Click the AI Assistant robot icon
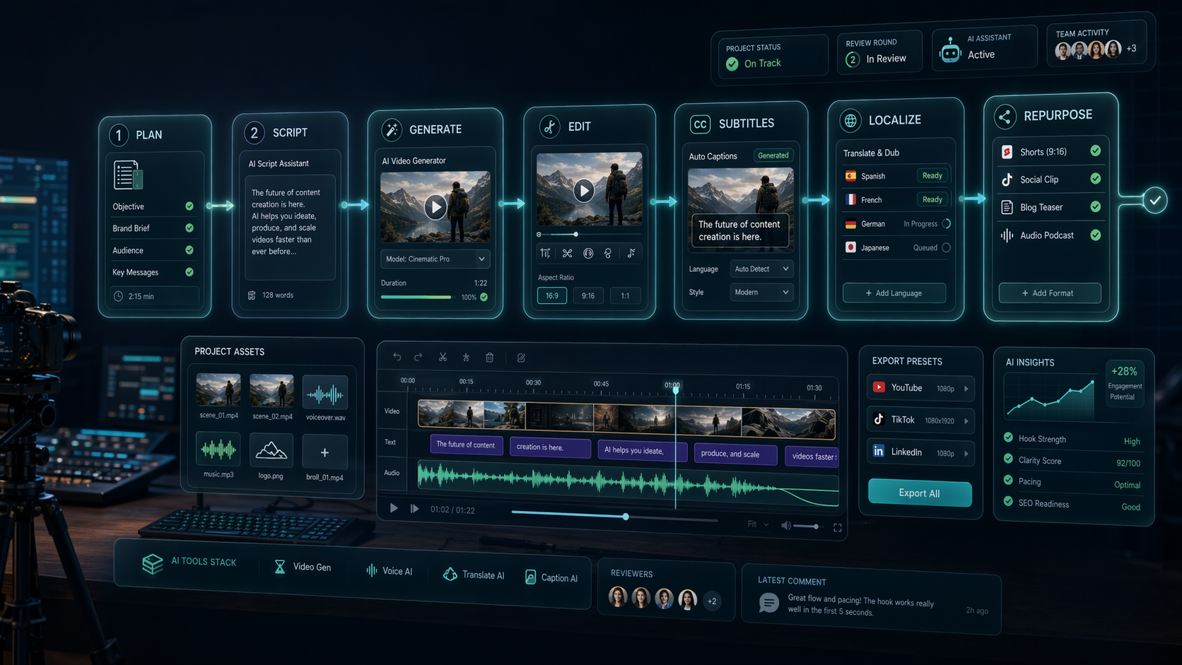1182x665 pixels. [950, 50]
